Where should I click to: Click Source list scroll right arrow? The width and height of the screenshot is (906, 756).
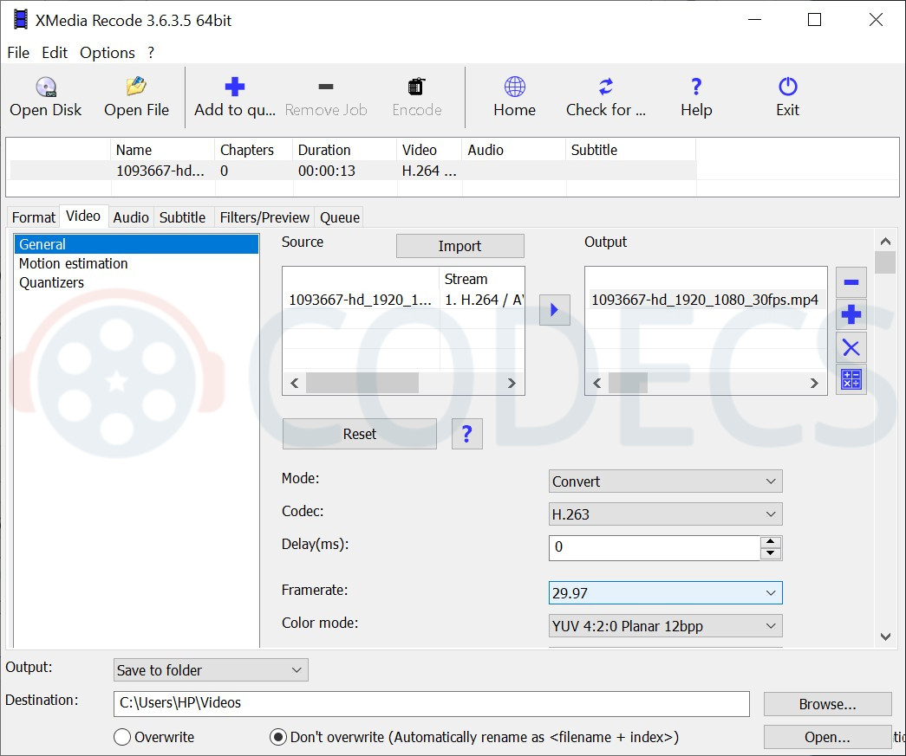coord(512,383)
